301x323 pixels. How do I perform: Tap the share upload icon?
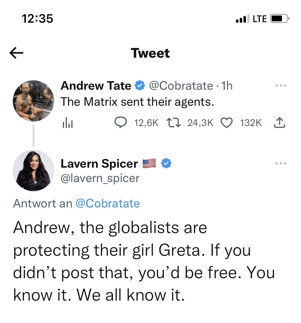pos(279,123)
